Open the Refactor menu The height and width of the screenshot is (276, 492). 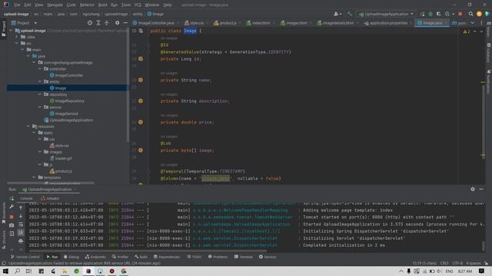(x=87, y=5)
